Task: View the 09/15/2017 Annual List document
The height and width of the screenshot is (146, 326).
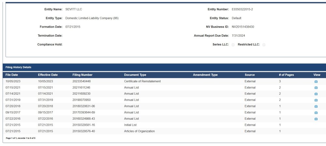Action: tap(316, 113)
